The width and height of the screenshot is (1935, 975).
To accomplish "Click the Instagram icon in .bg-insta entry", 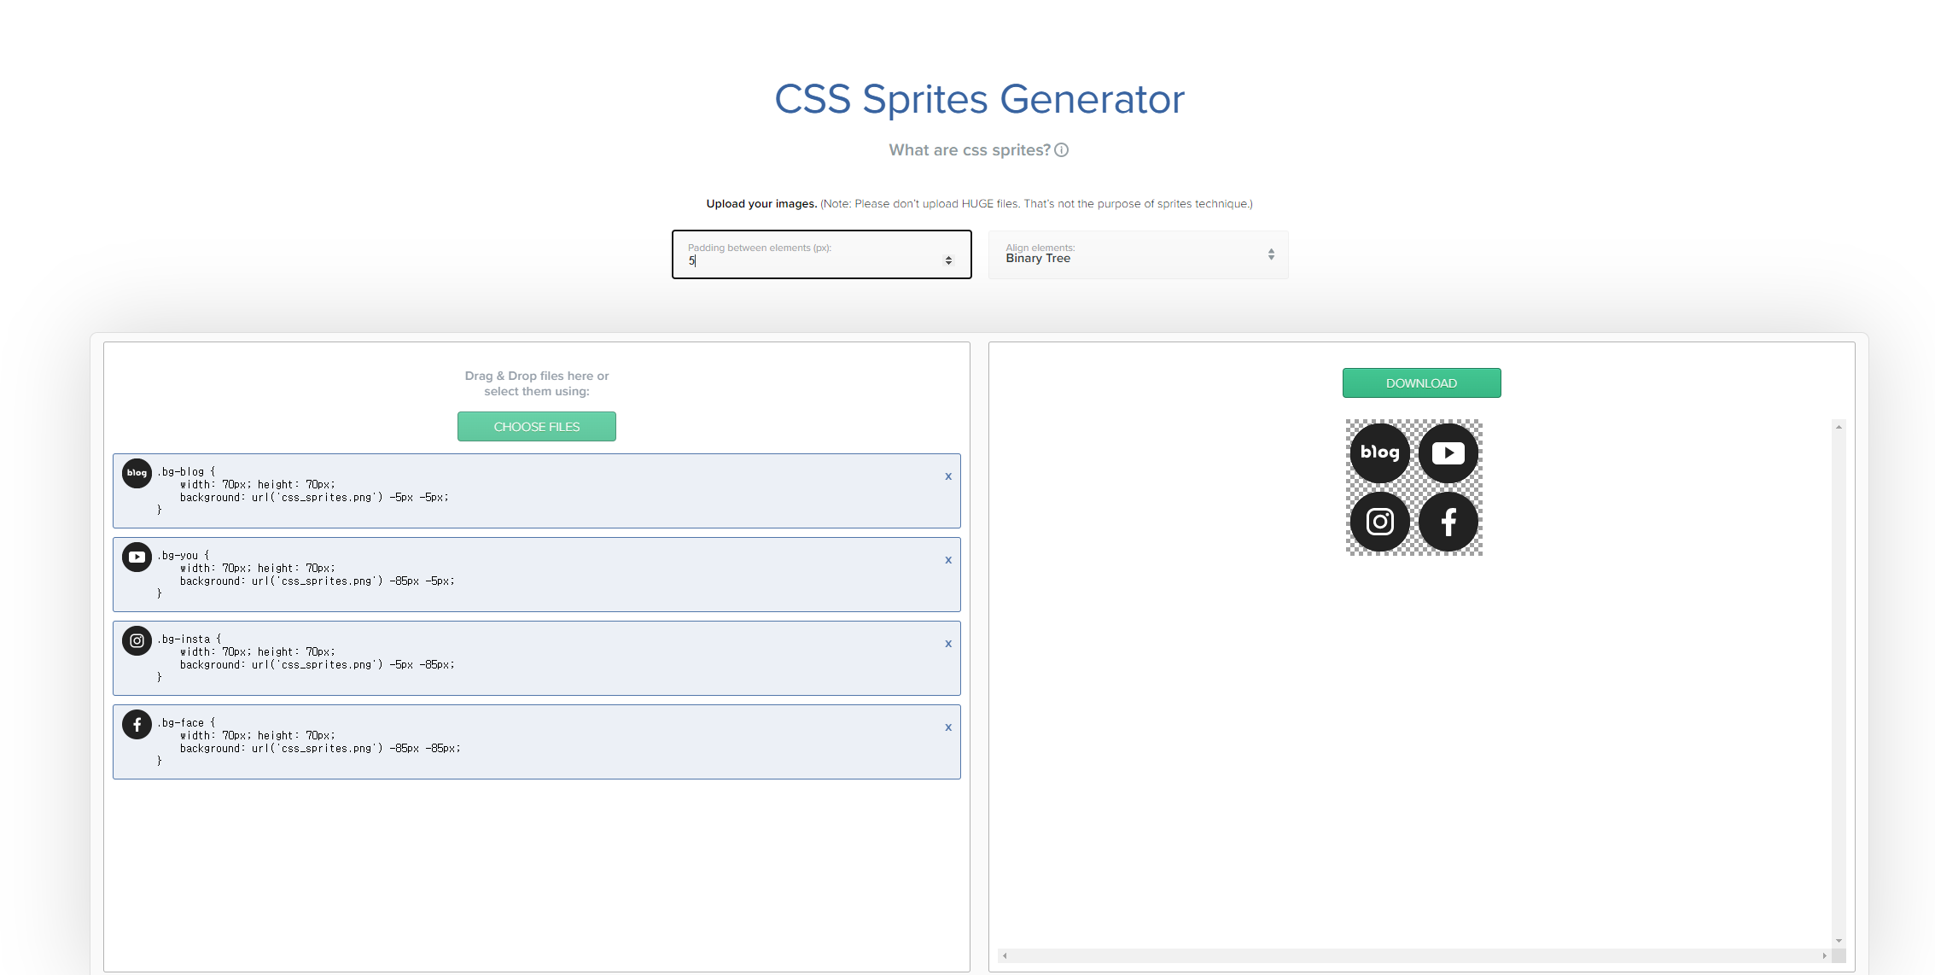I will pyautogui.click(x=137, y=640).
